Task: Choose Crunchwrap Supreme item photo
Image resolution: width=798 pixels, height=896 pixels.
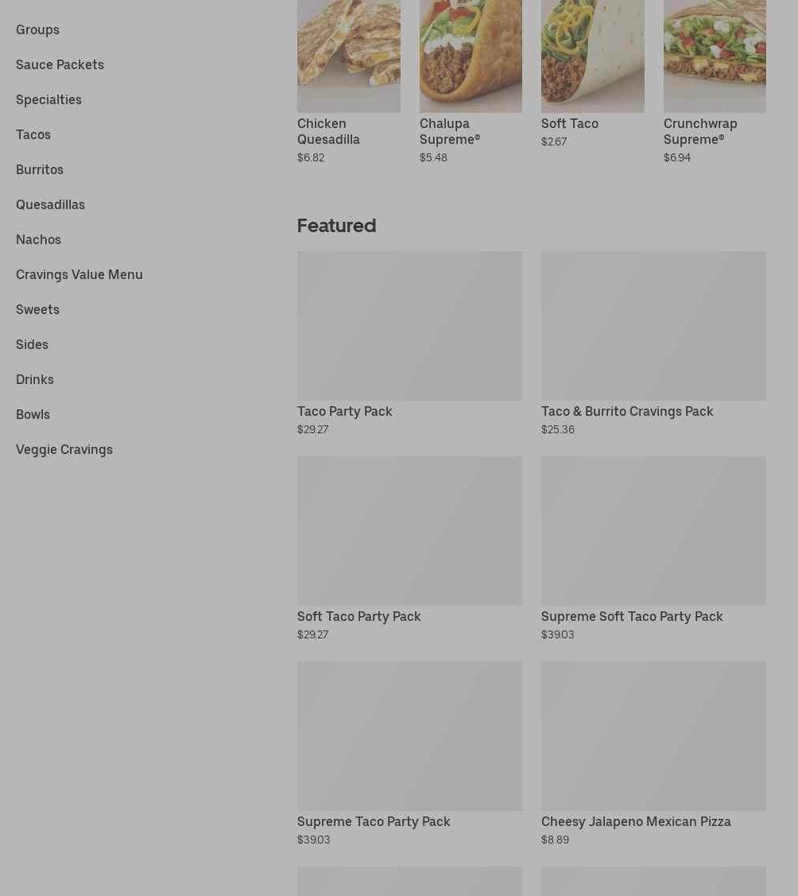Action: click(715, 56)
